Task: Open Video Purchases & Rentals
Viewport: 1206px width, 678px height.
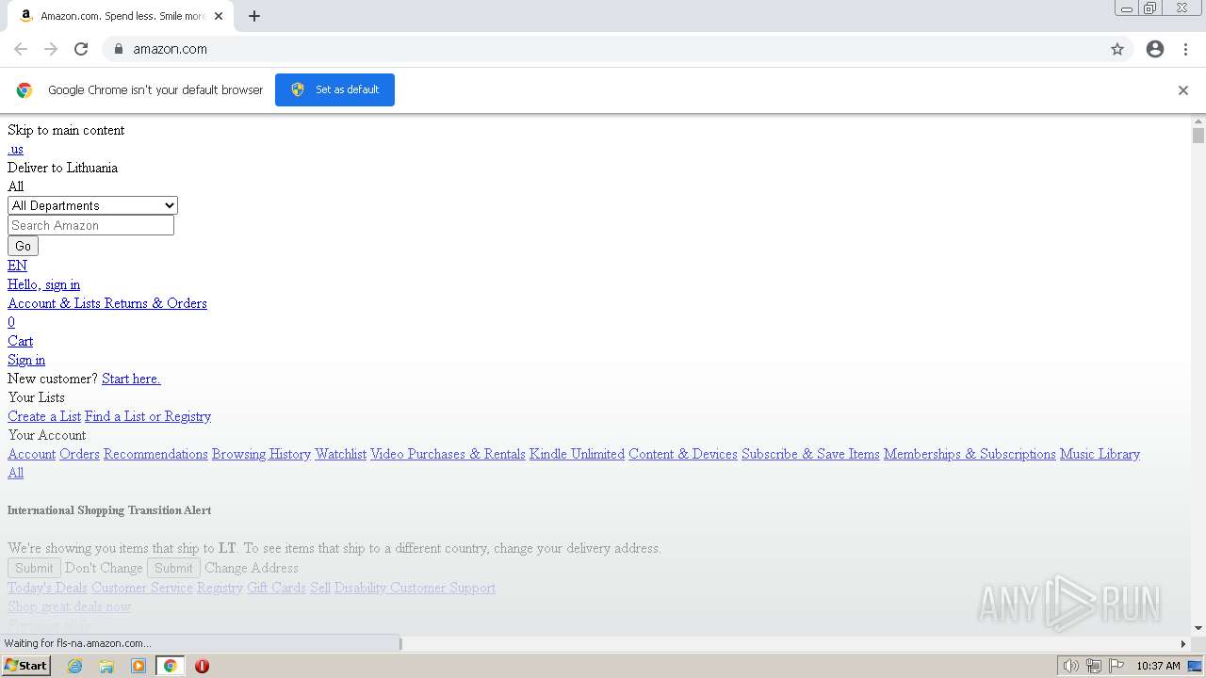Action: pyautogui.click(x=448, y=454)
